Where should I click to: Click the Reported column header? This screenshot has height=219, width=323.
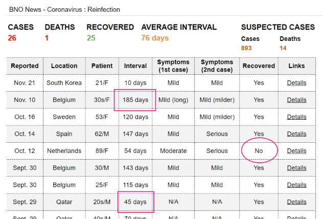click(x=25, y=66)
